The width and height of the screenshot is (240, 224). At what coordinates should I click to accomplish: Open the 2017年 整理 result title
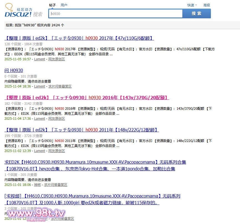coord(79,38)
